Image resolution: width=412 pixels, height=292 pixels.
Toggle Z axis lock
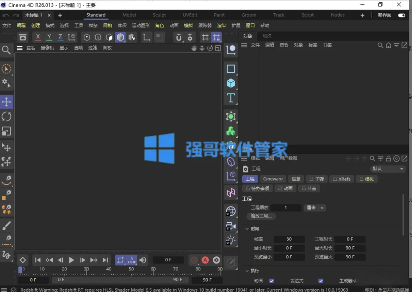click(x=60, y=37)
